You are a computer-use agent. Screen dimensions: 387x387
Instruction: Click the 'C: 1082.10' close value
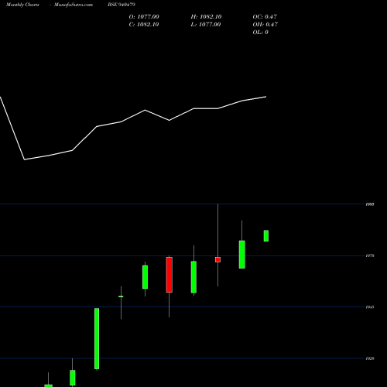pos(144,25)
